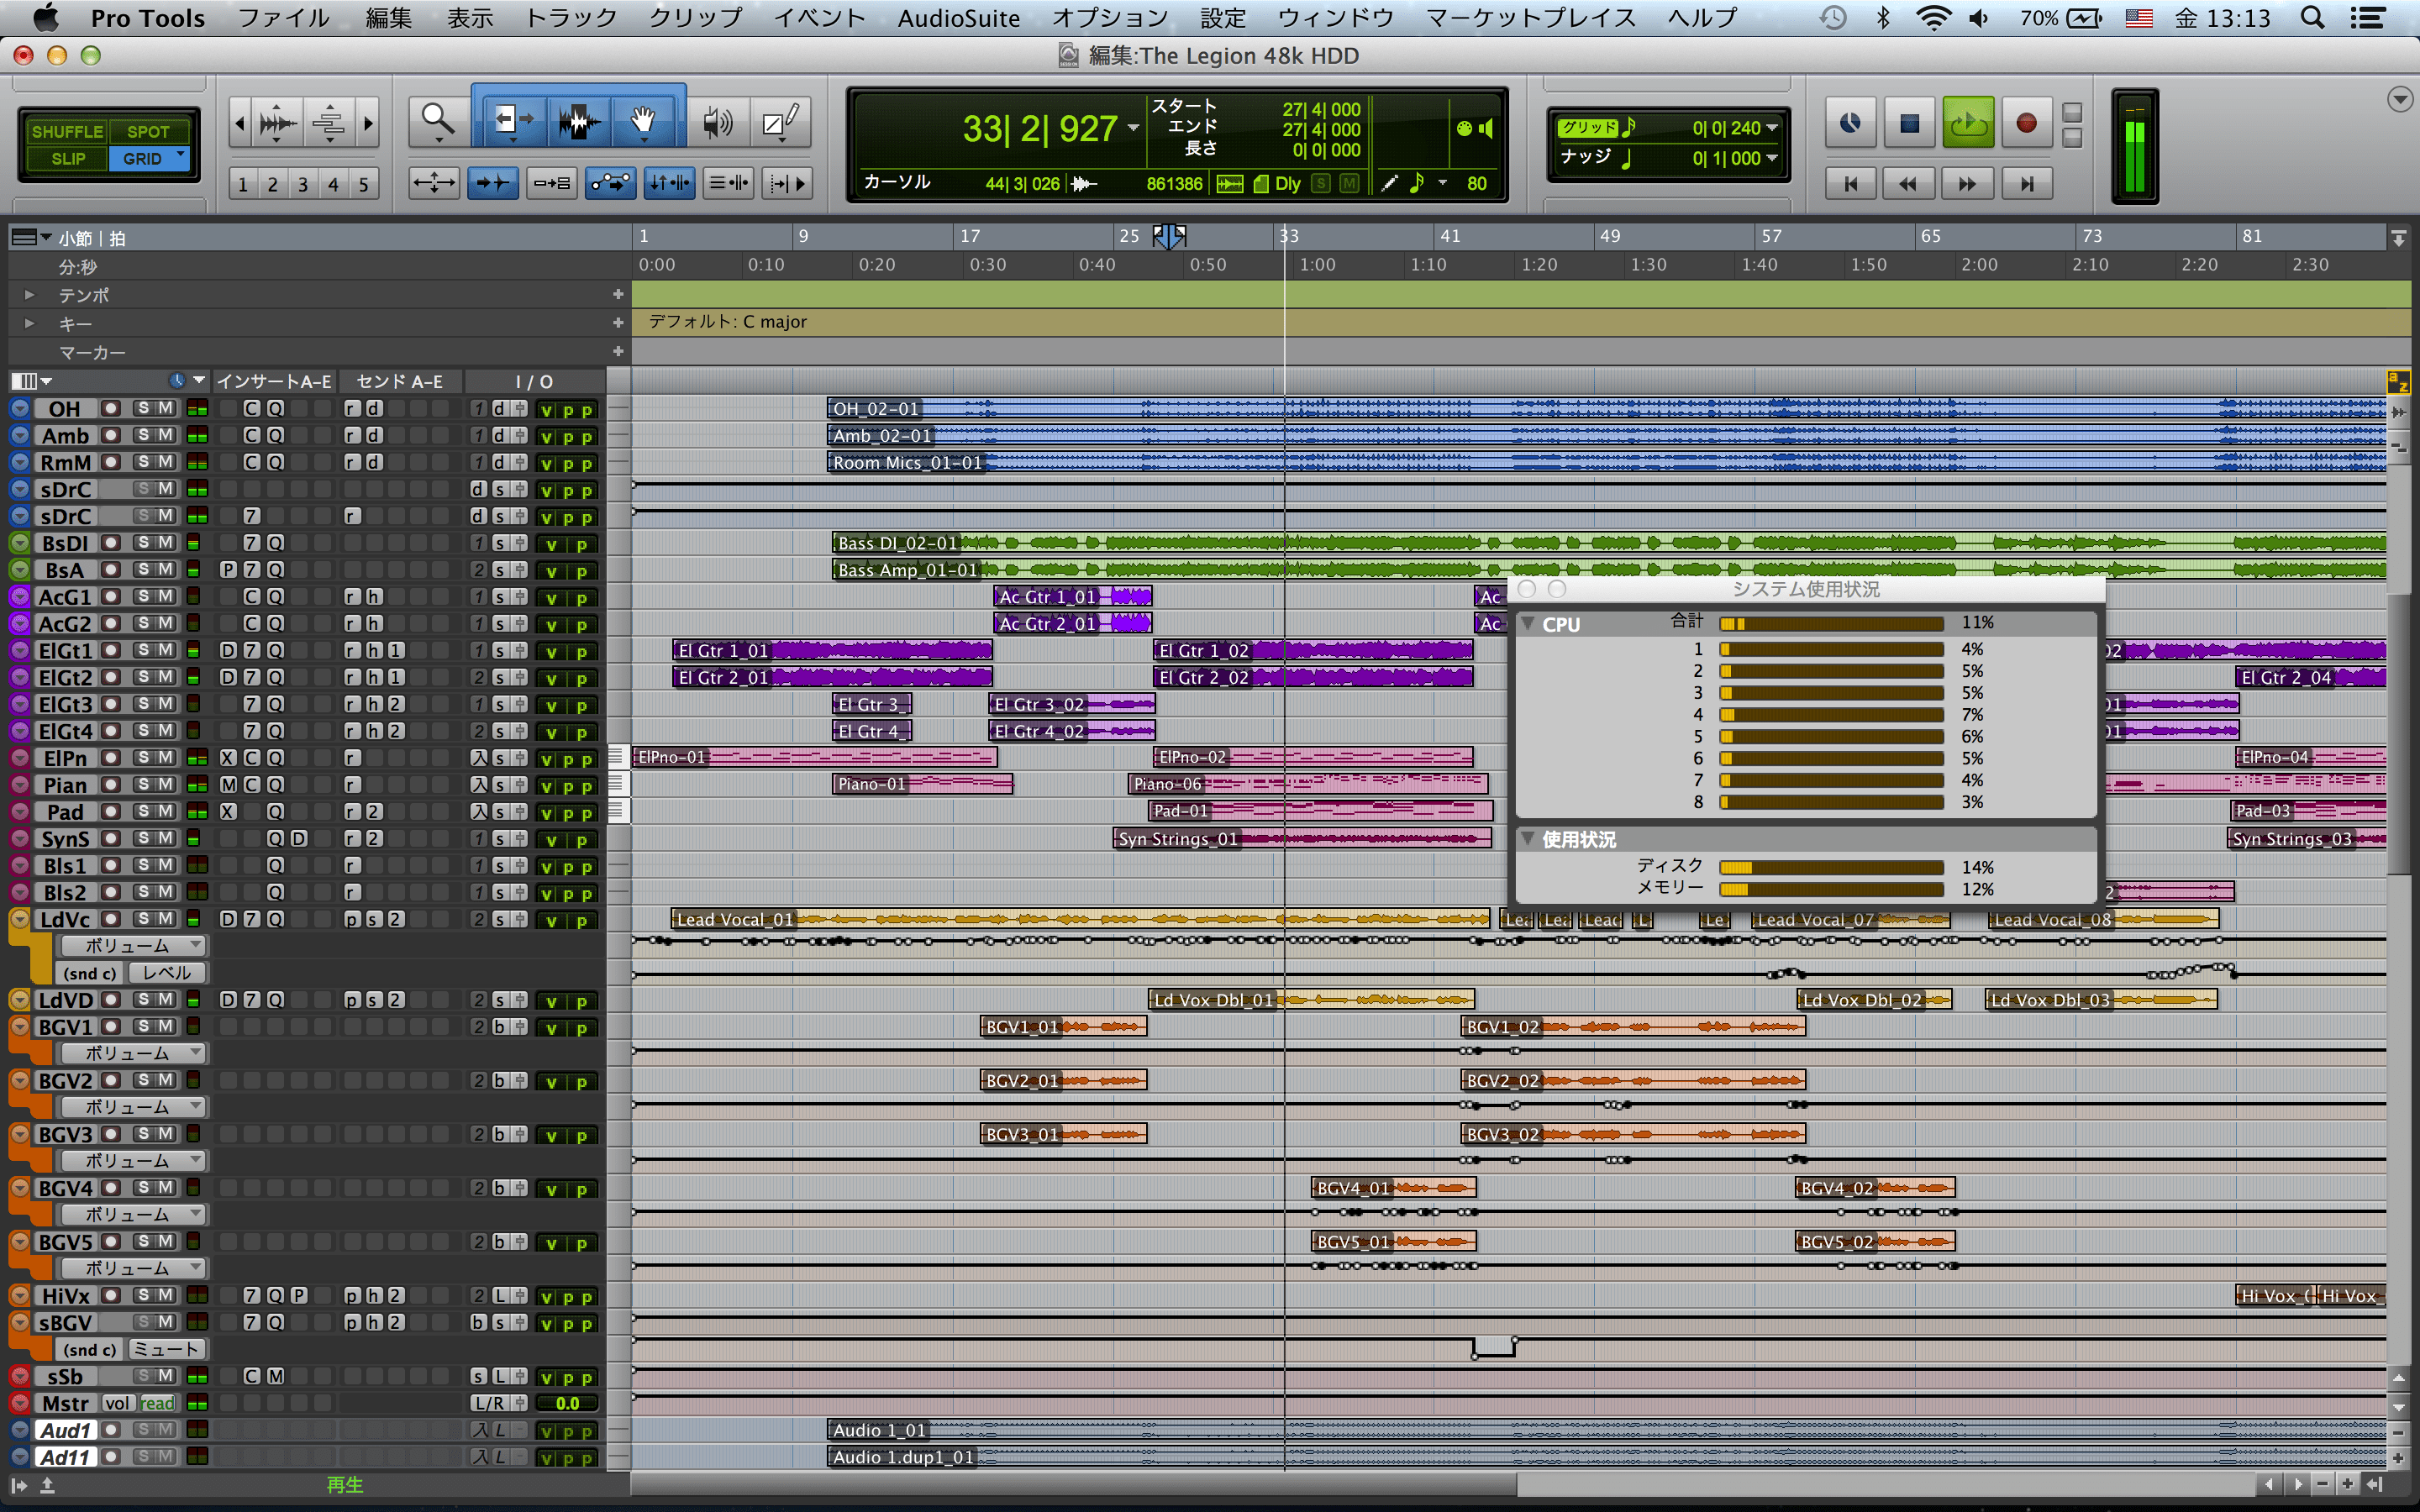Toggle GRID edit mode
The height and width of the screenshot is (1512, 2420).
(148, 158)
